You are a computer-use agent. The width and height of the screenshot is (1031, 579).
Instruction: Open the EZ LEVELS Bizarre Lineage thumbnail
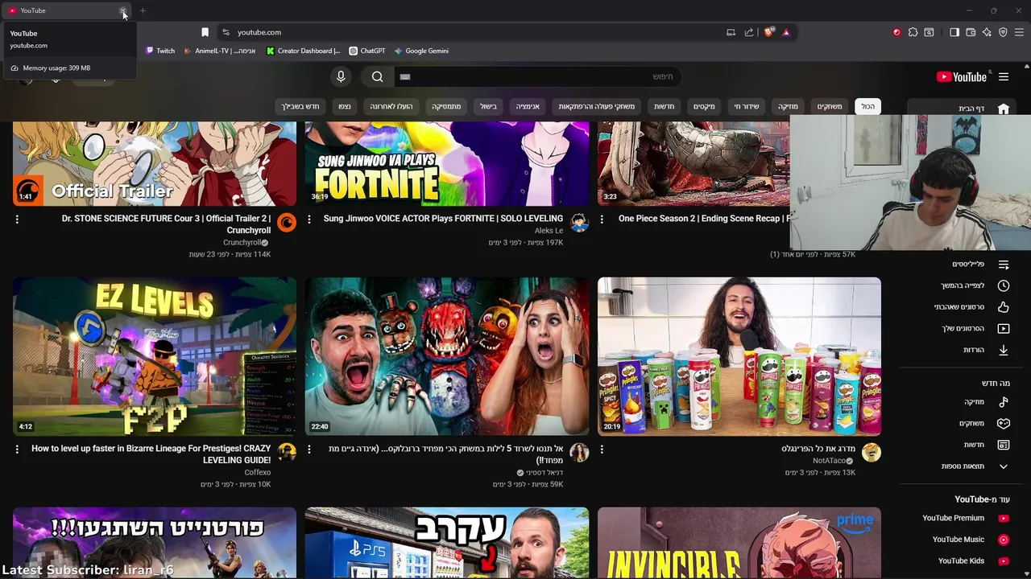[x=155, y=356]
